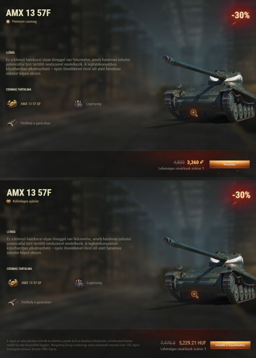
Task: Click the Legénység crew icon in the HUF-priced offer
Action: coord(79,283)
